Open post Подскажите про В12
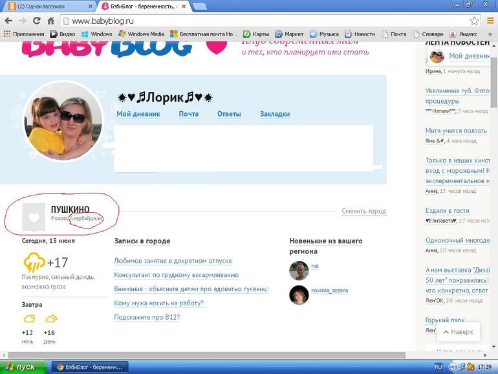Screen dimensions: 498x374 (147, 317)
